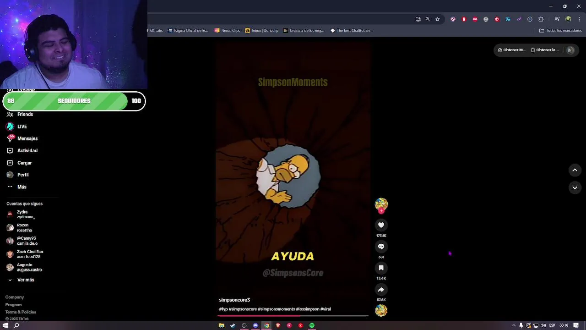Open the volume speaker tray icon
Image resolution: width=586 pixels, height=330 pixels.
point(543,325)
